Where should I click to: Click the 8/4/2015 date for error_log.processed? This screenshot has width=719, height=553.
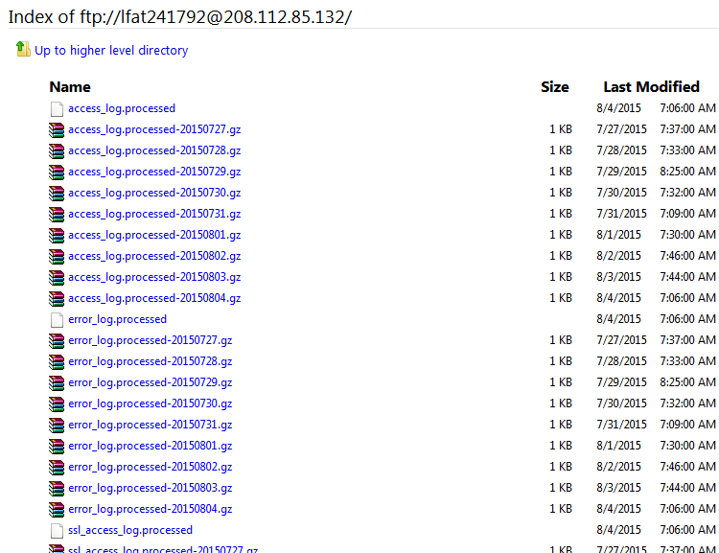point(618,319)
